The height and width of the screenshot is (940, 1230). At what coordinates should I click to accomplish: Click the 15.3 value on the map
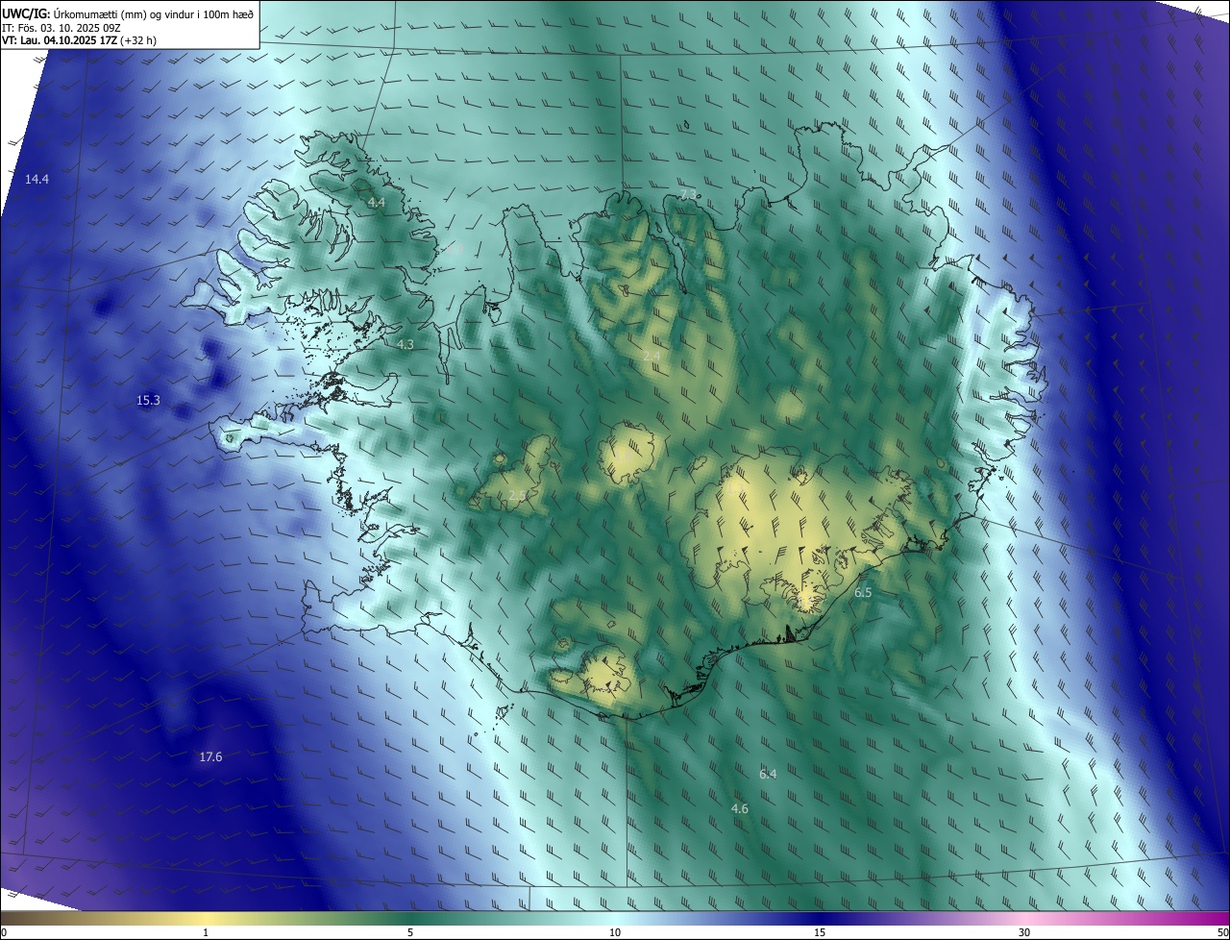pyautogui.click(x=148, y=401)
